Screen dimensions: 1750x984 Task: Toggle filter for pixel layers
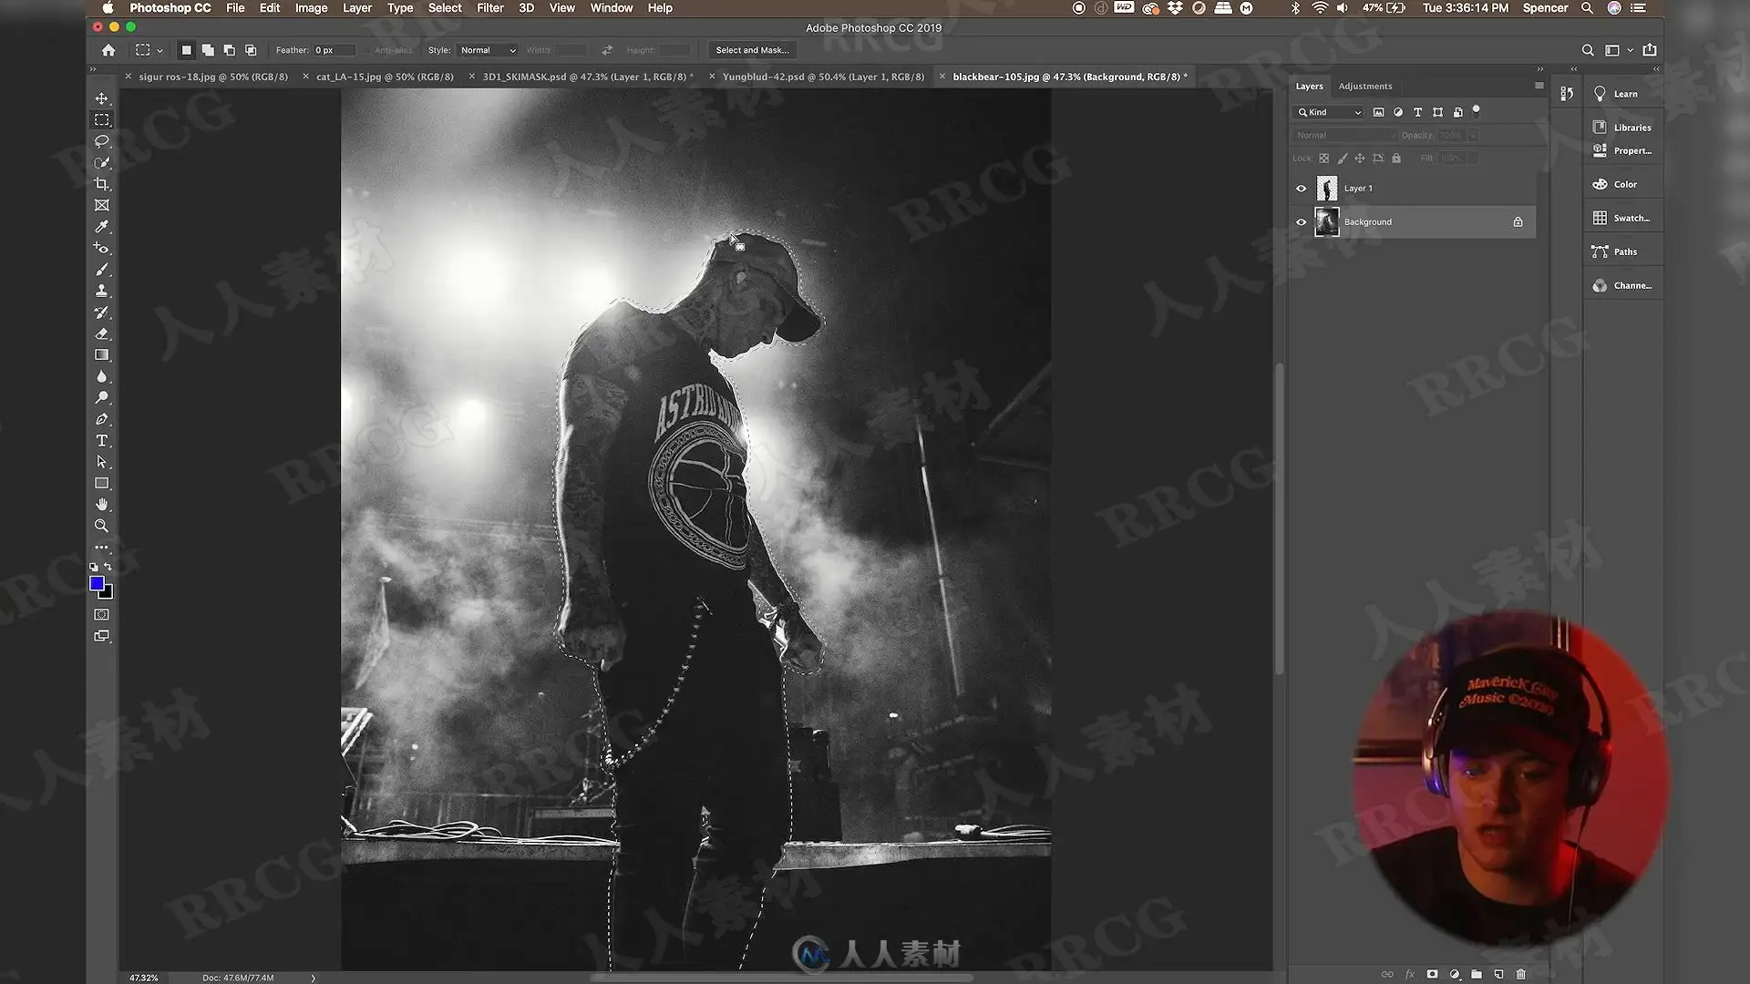1378,112
